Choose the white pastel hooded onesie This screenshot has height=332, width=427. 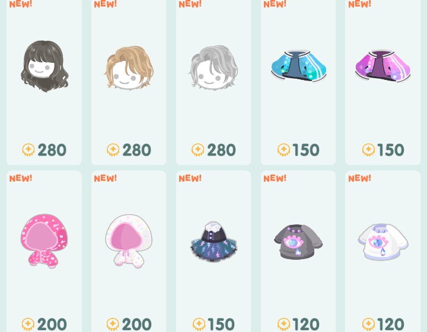(x=129, y=241)
